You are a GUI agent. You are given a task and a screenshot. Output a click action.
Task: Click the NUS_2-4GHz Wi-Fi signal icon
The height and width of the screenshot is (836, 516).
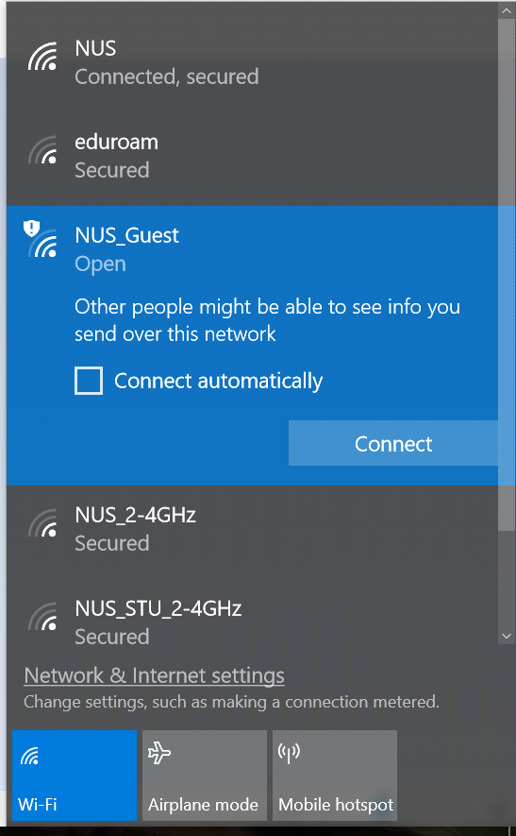click(42, 523)
